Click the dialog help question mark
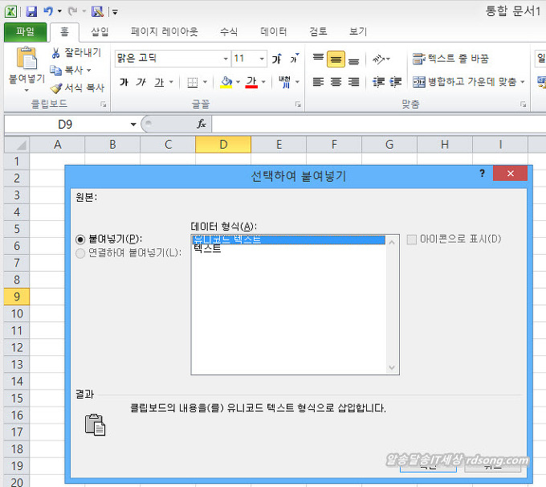546x487 pixels. click(x=482, y=174)
